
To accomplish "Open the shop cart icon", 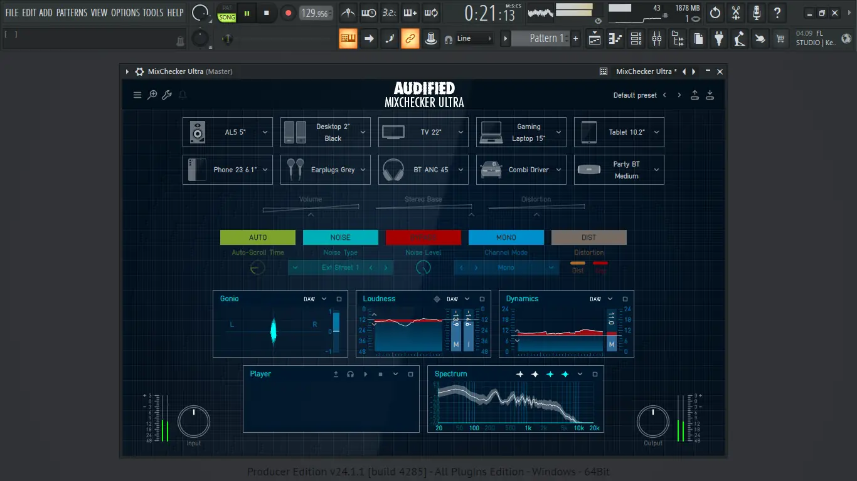I will [x=780, y=39].
